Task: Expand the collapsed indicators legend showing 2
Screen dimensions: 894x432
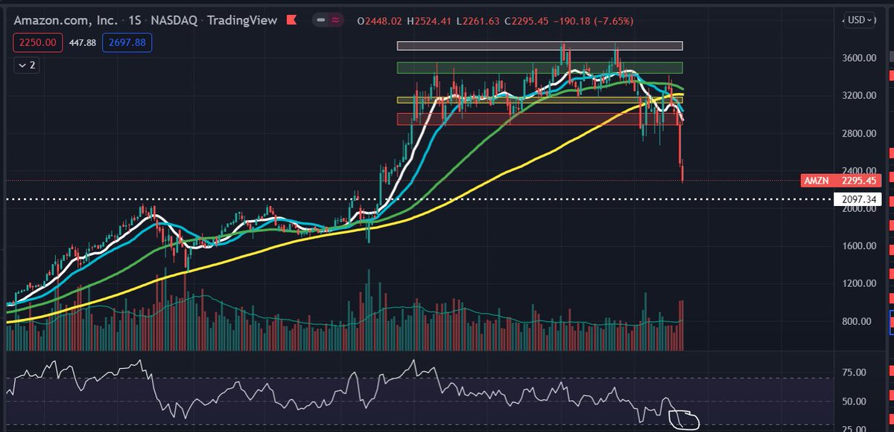Action: [x=28, y=65]
